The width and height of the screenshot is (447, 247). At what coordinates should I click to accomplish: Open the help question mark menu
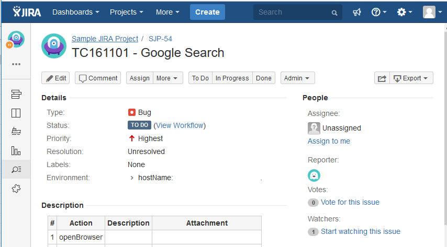click(379, 12)
